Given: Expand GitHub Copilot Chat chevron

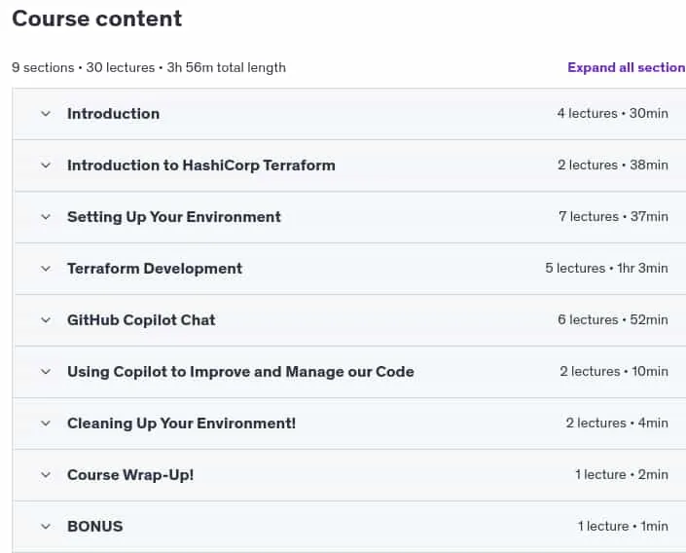Looking at the screenshot, I should pos(46,320).
